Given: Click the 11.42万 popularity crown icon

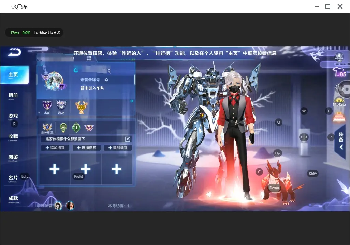Looking at the screenshot, I should (339, 102).
